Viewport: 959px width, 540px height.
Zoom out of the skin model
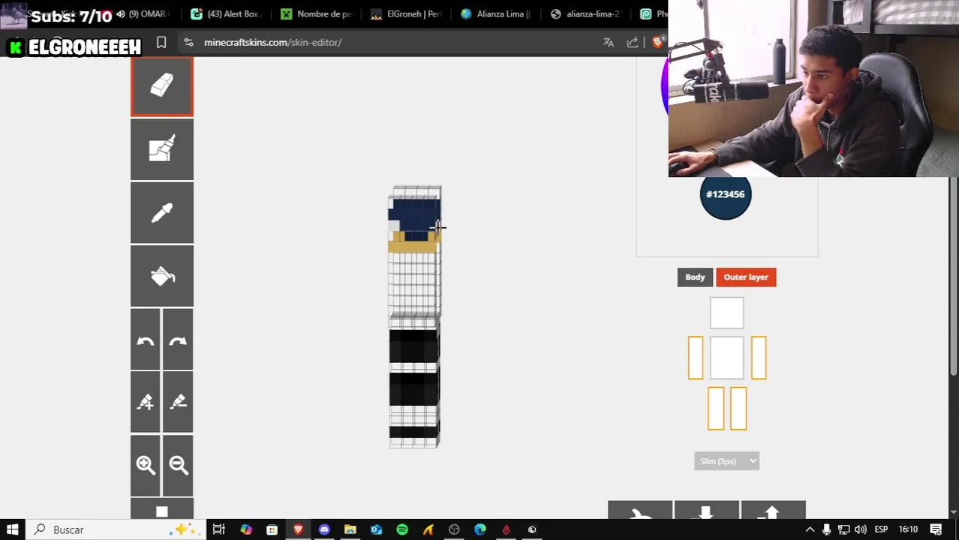tap(178, 466)
